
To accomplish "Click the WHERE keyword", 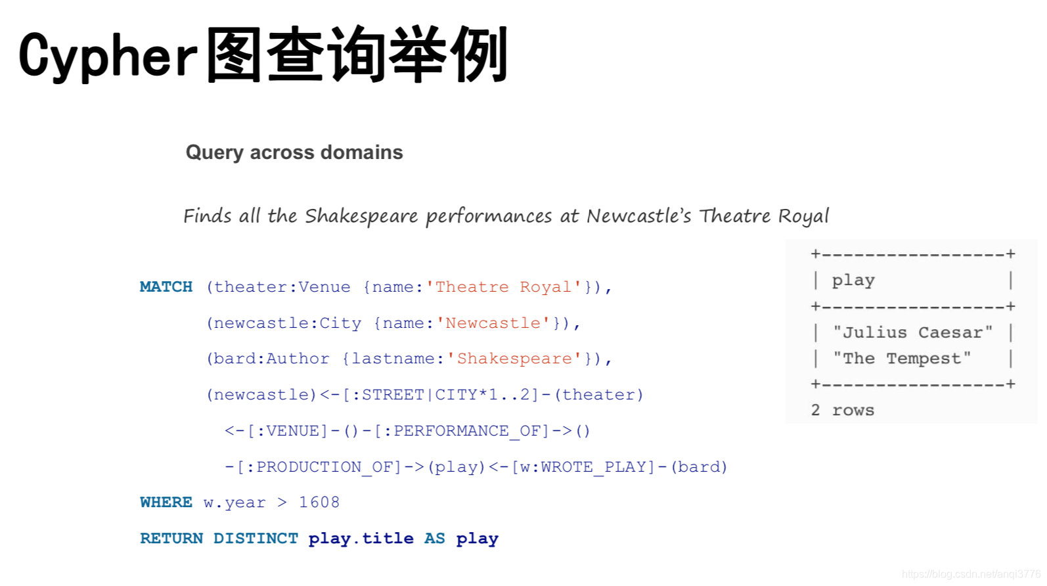I will pyautogui.click(x=166, y=503).
